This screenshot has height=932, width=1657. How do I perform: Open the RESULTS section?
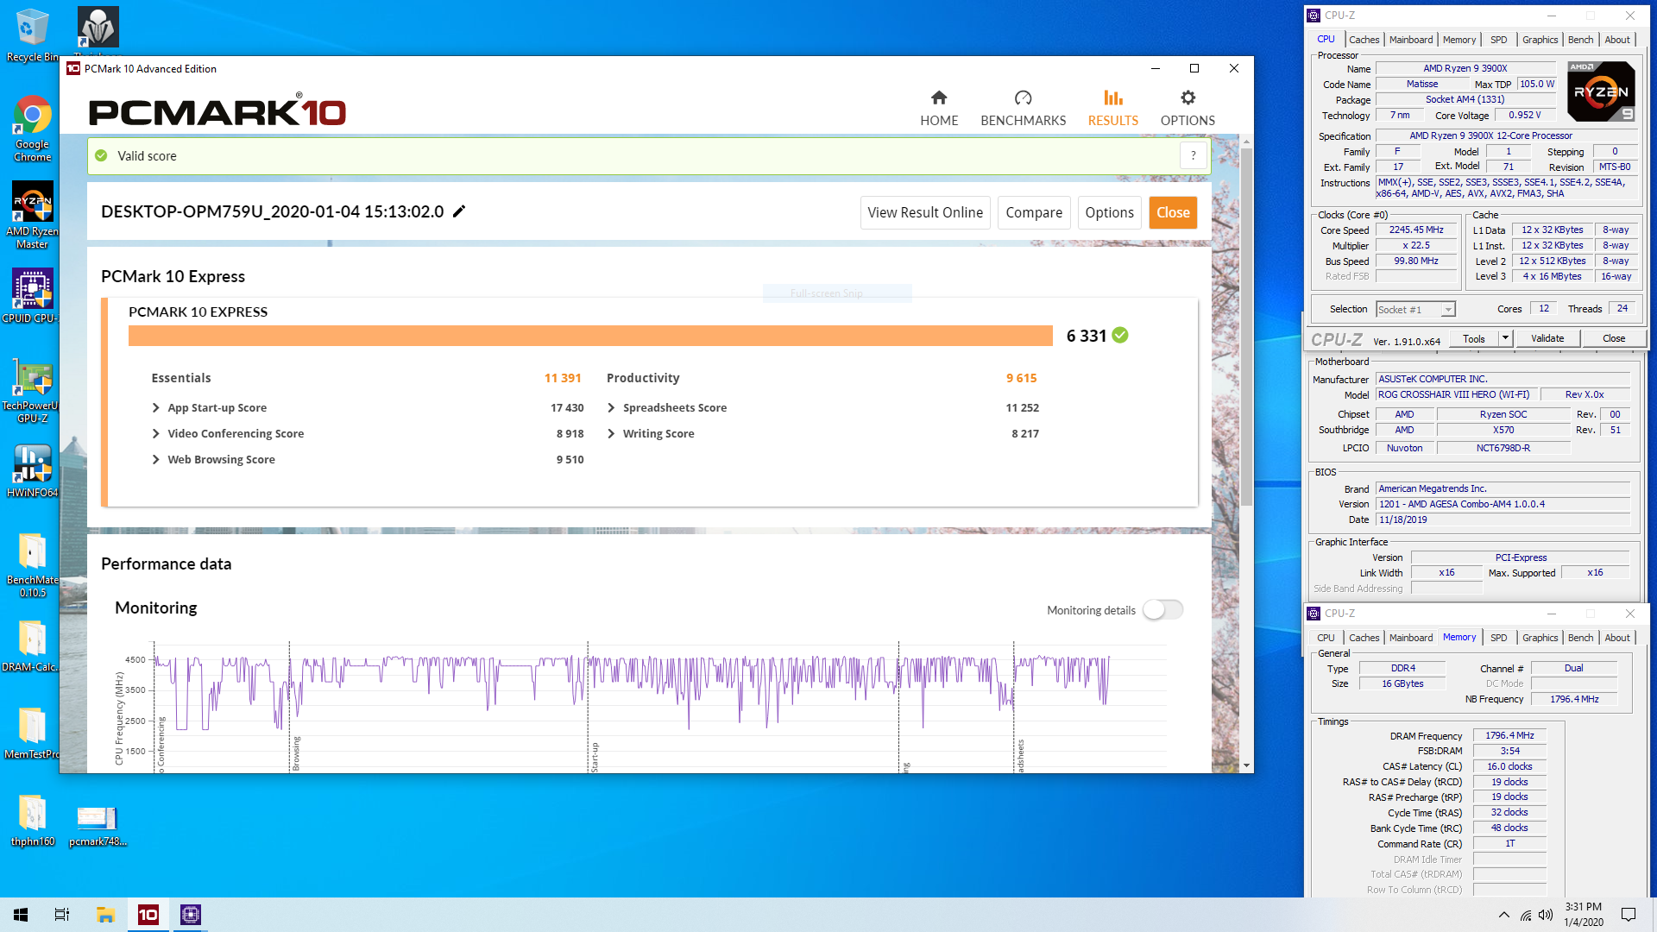pos(1112,108)
